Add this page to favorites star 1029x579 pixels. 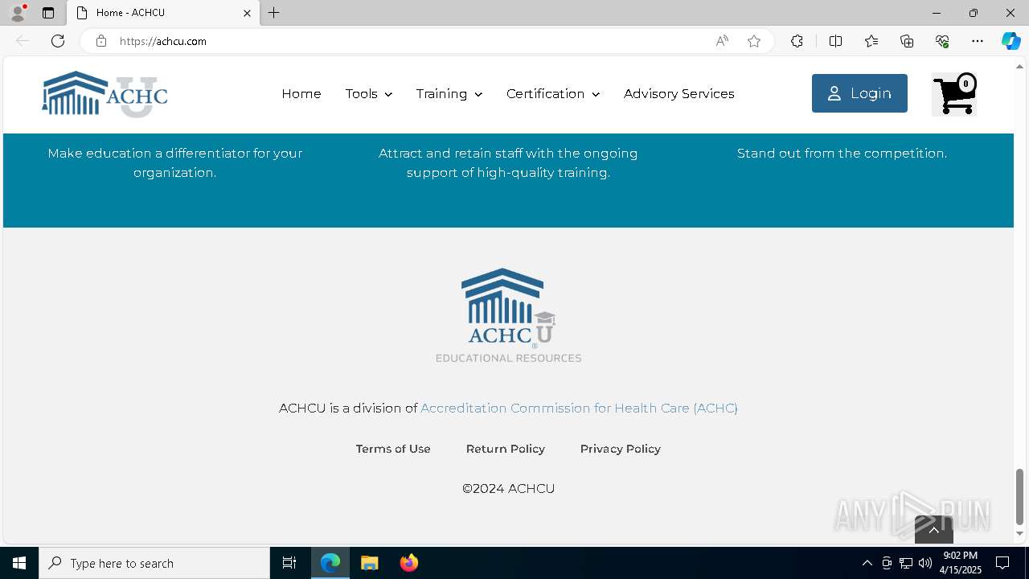click(754, 41)
